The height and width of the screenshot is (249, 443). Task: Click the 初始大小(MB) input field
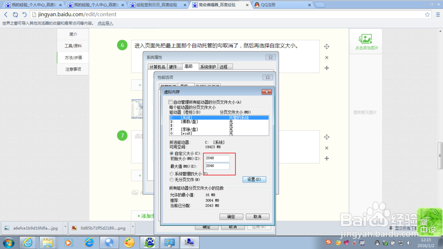pyautogui.click(x=217, y=158)
